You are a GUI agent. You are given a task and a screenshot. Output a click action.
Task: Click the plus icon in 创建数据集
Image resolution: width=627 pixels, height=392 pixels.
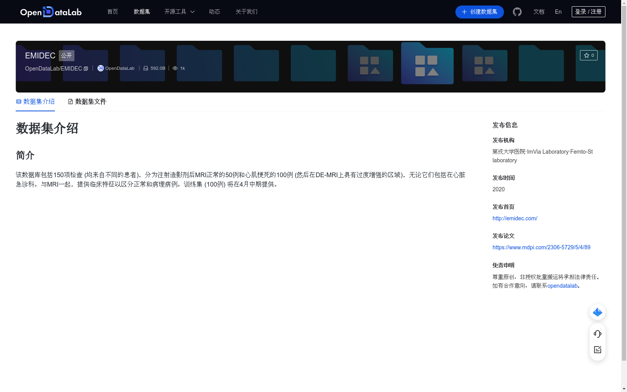coord(464,12)
